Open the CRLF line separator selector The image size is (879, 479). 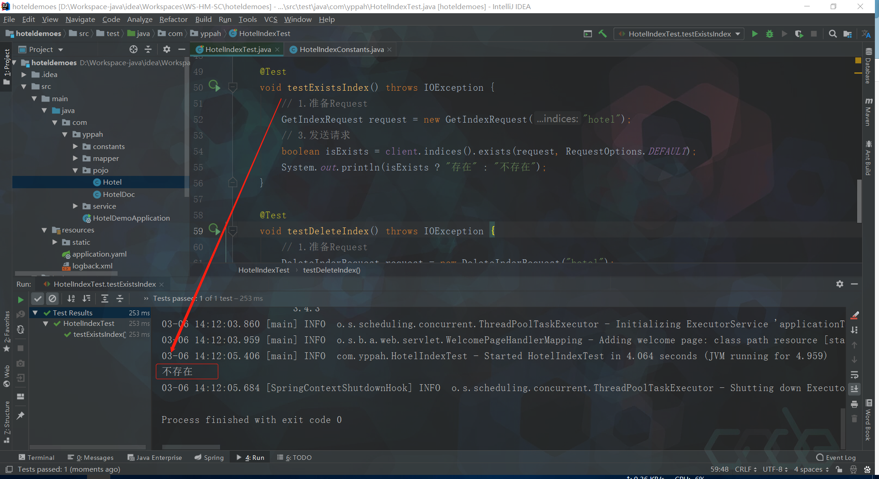click(x=745, y=469)
